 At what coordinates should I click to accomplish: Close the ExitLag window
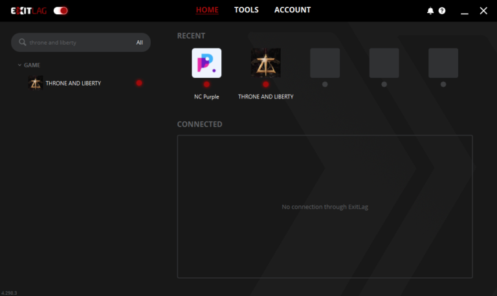tap(483, 11)
